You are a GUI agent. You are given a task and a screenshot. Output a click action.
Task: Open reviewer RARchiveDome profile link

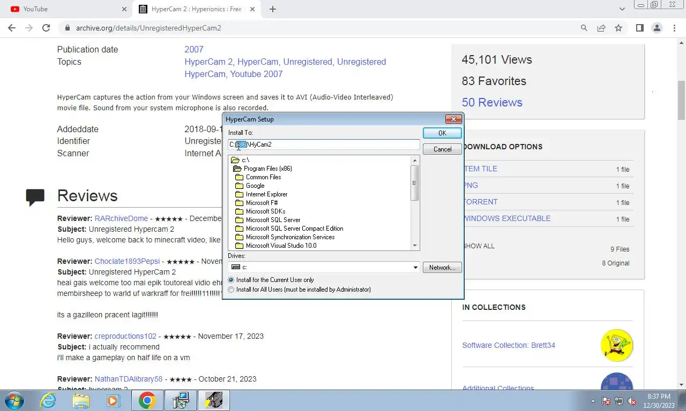coord(121,218)
